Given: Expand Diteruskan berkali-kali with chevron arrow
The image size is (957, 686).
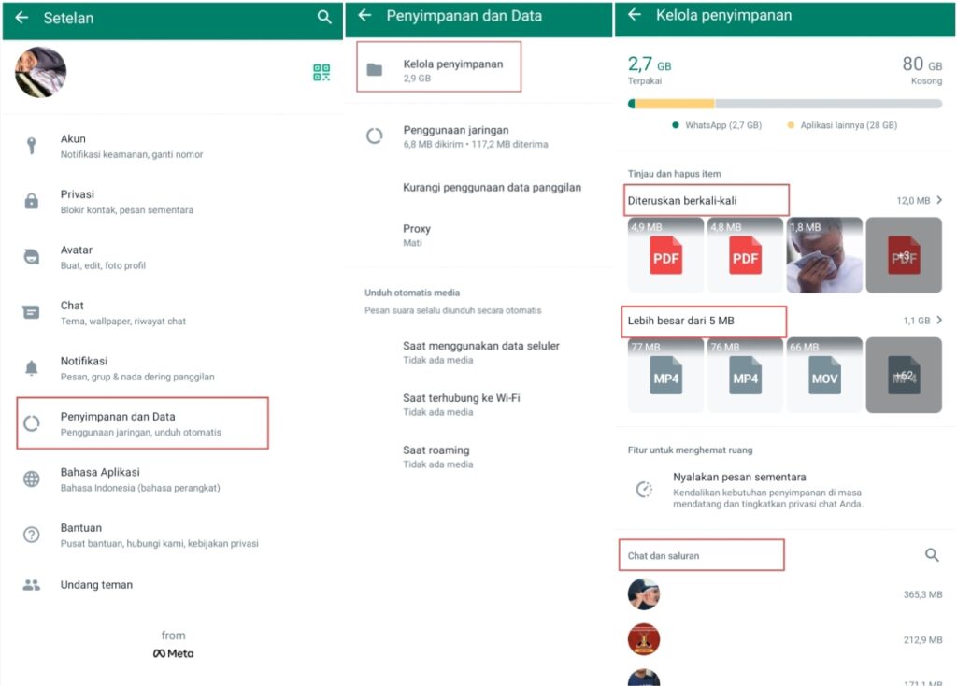Looking at the screenshot, I should [x=938, y=200].
